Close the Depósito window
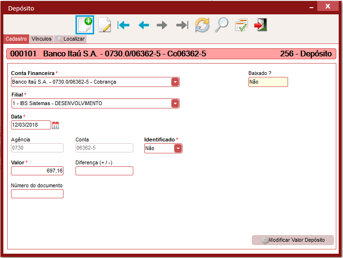Screen dimensions: 343x258 327,6
